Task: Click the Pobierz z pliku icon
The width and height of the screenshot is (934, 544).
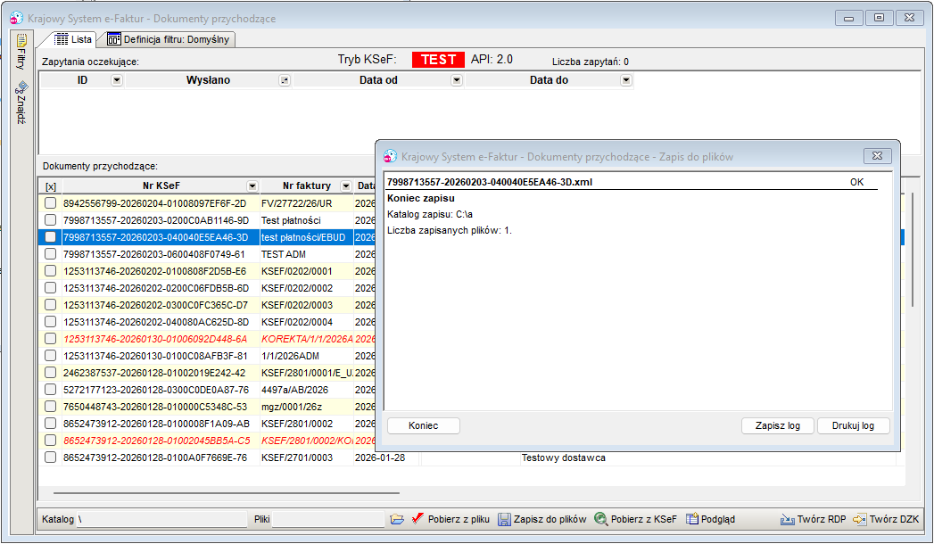Action: [417, 519]
